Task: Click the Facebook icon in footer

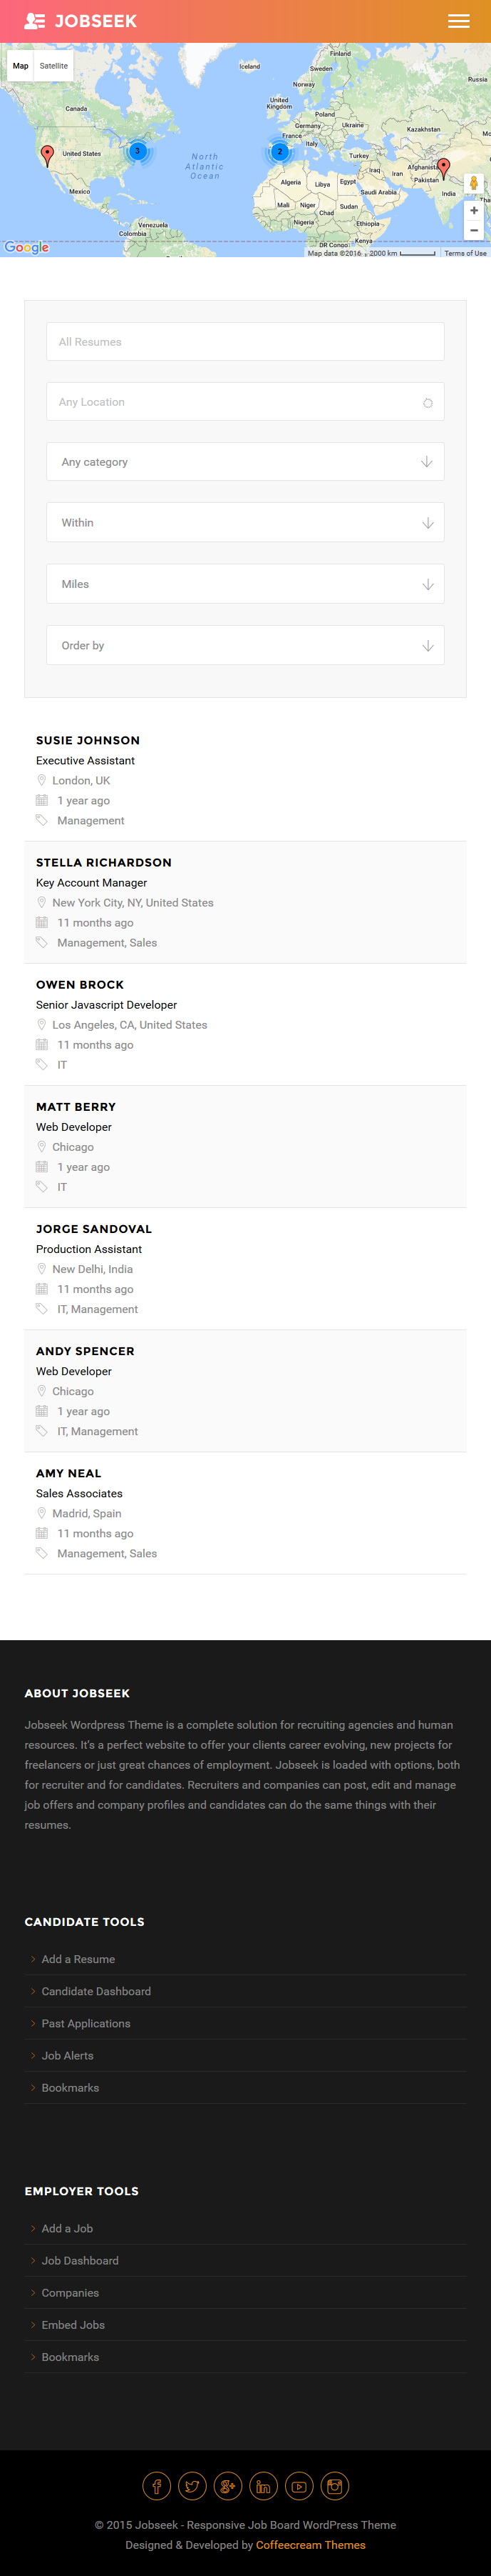Action: pyautogui.click(x=157, y=2485)
